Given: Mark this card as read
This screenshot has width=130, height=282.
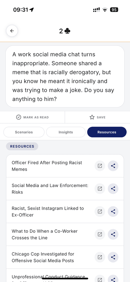Looking at the screenshot, I should [32, 117].
